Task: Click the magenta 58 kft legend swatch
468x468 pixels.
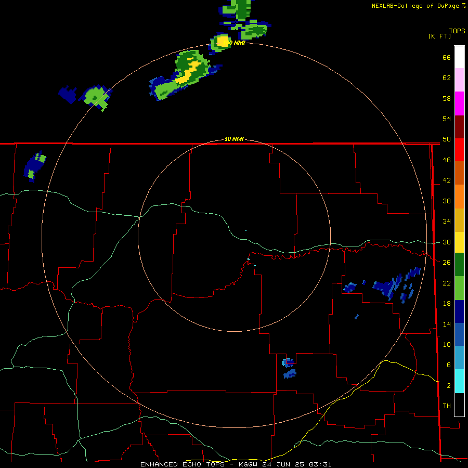Action: [x=459, y=103]
